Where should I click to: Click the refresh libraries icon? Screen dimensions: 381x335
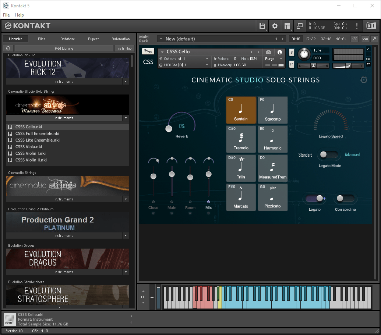click(8, 49)
